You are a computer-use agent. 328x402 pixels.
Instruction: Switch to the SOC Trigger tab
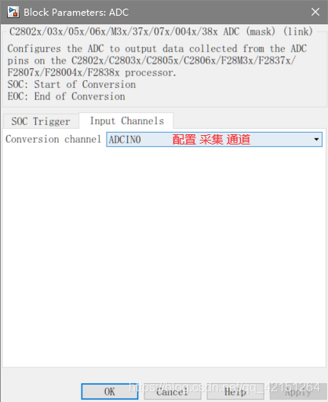(41, 121)
